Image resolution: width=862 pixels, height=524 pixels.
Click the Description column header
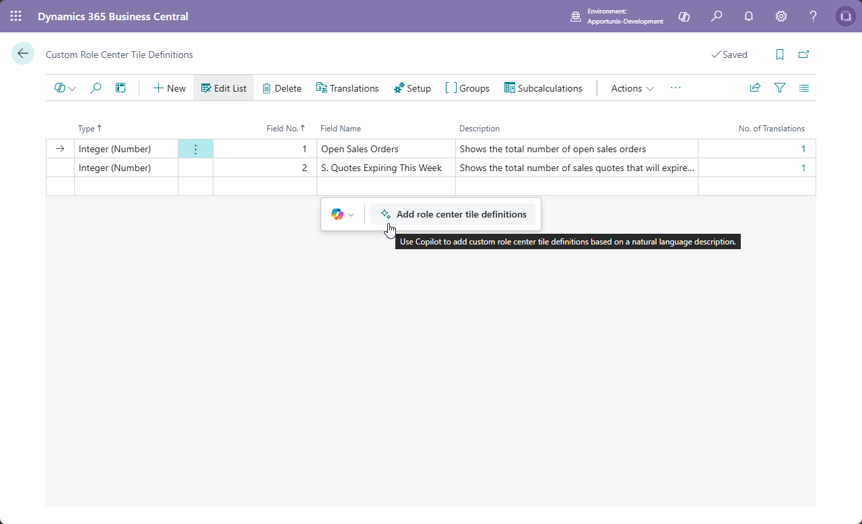point(479,128)
